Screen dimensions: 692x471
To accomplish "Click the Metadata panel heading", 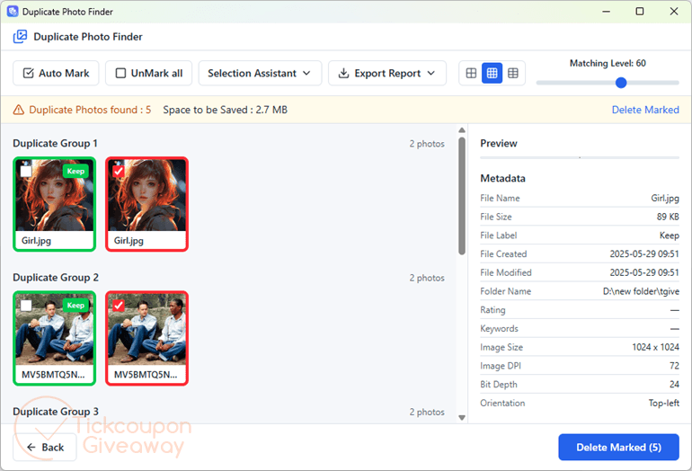I will tap(502, 178).
